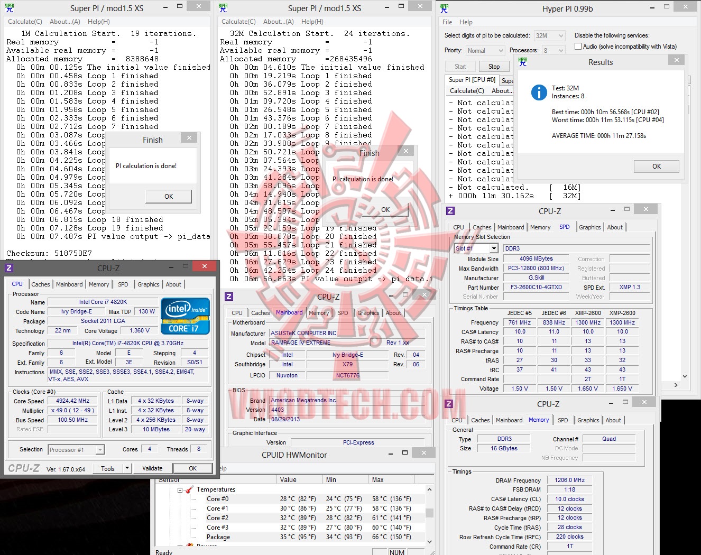Switch to Mainboard tab in CPU-Z window with Validate button
Image resolution: width=701 pixels, height=555 pixels.
point(69,284)
